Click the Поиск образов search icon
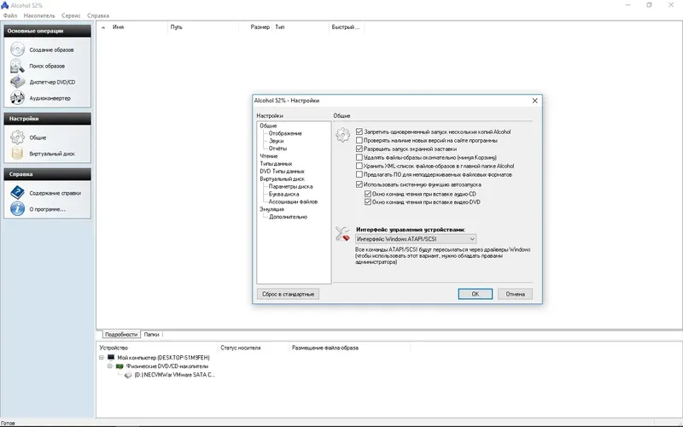The image size is (683, 427). pyautogui.click(x=17, y=66)
